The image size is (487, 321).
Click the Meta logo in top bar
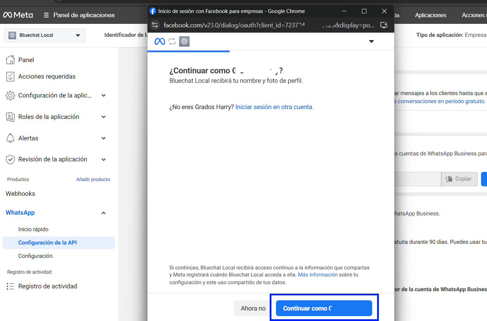point(18,15)
